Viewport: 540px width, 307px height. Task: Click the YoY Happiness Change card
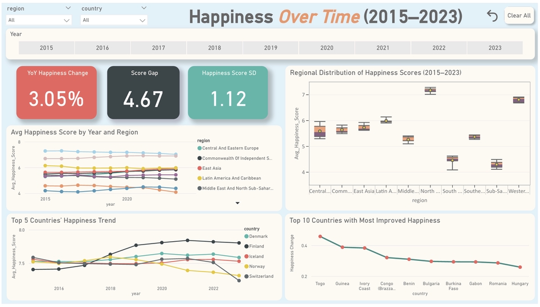tap(56, 93)
